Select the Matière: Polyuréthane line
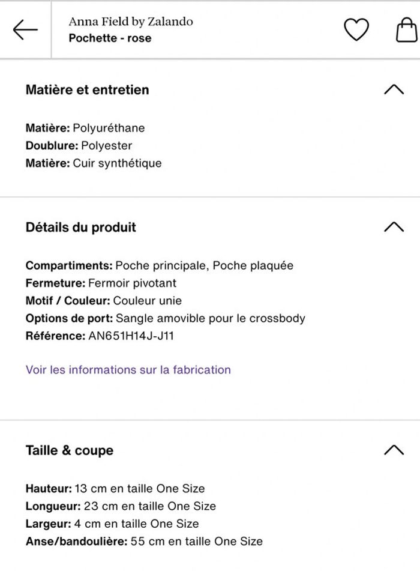The image size is (420, 571). coord(85,128)
